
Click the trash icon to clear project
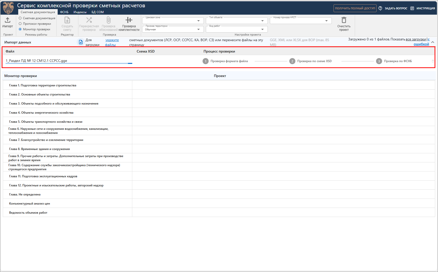[344, 20]
